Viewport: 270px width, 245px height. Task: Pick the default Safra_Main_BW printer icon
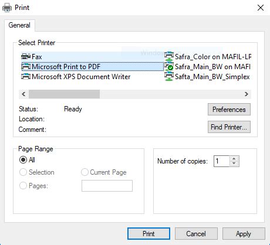point(169,67)
